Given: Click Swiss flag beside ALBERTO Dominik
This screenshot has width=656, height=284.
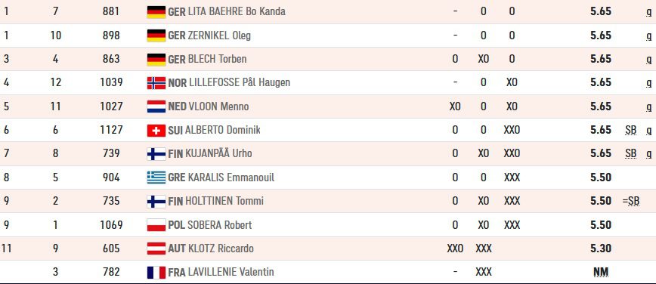Looking at the screenshot, I should [x=156, y=131].
